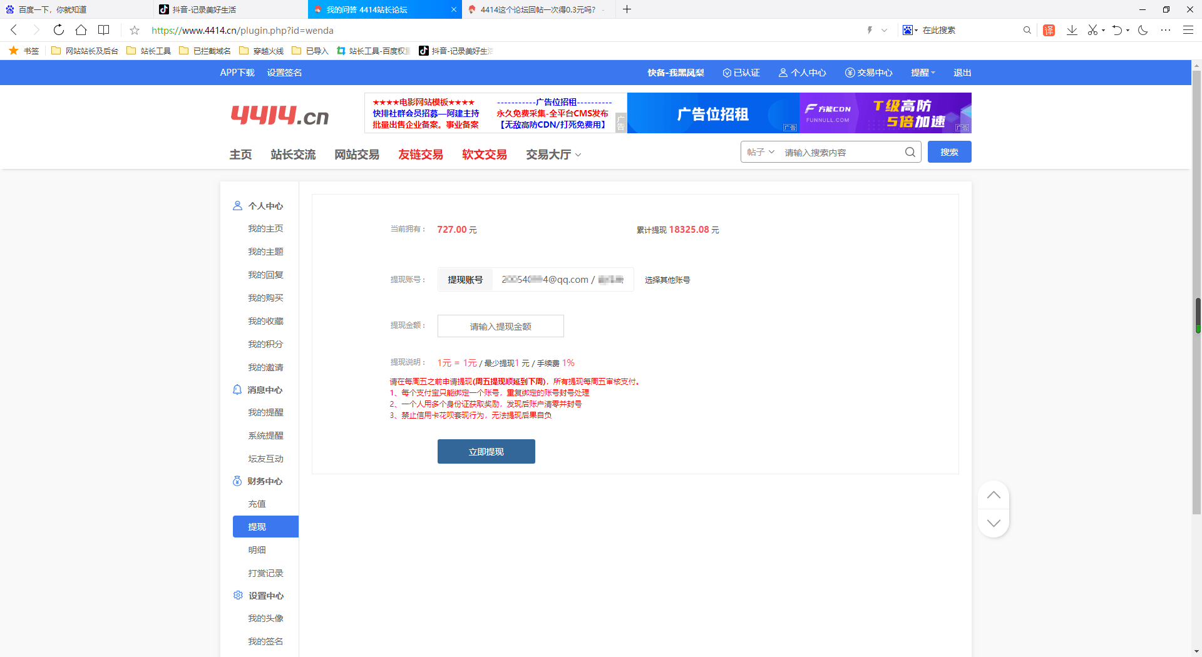Click APP下载 link
Screen dimensions: 1202x657
click(237, 73)
